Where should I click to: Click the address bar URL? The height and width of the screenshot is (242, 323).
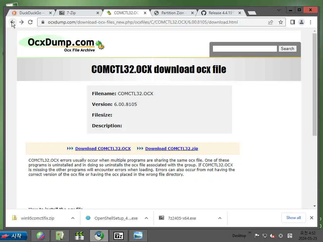(x=143, y=22)
